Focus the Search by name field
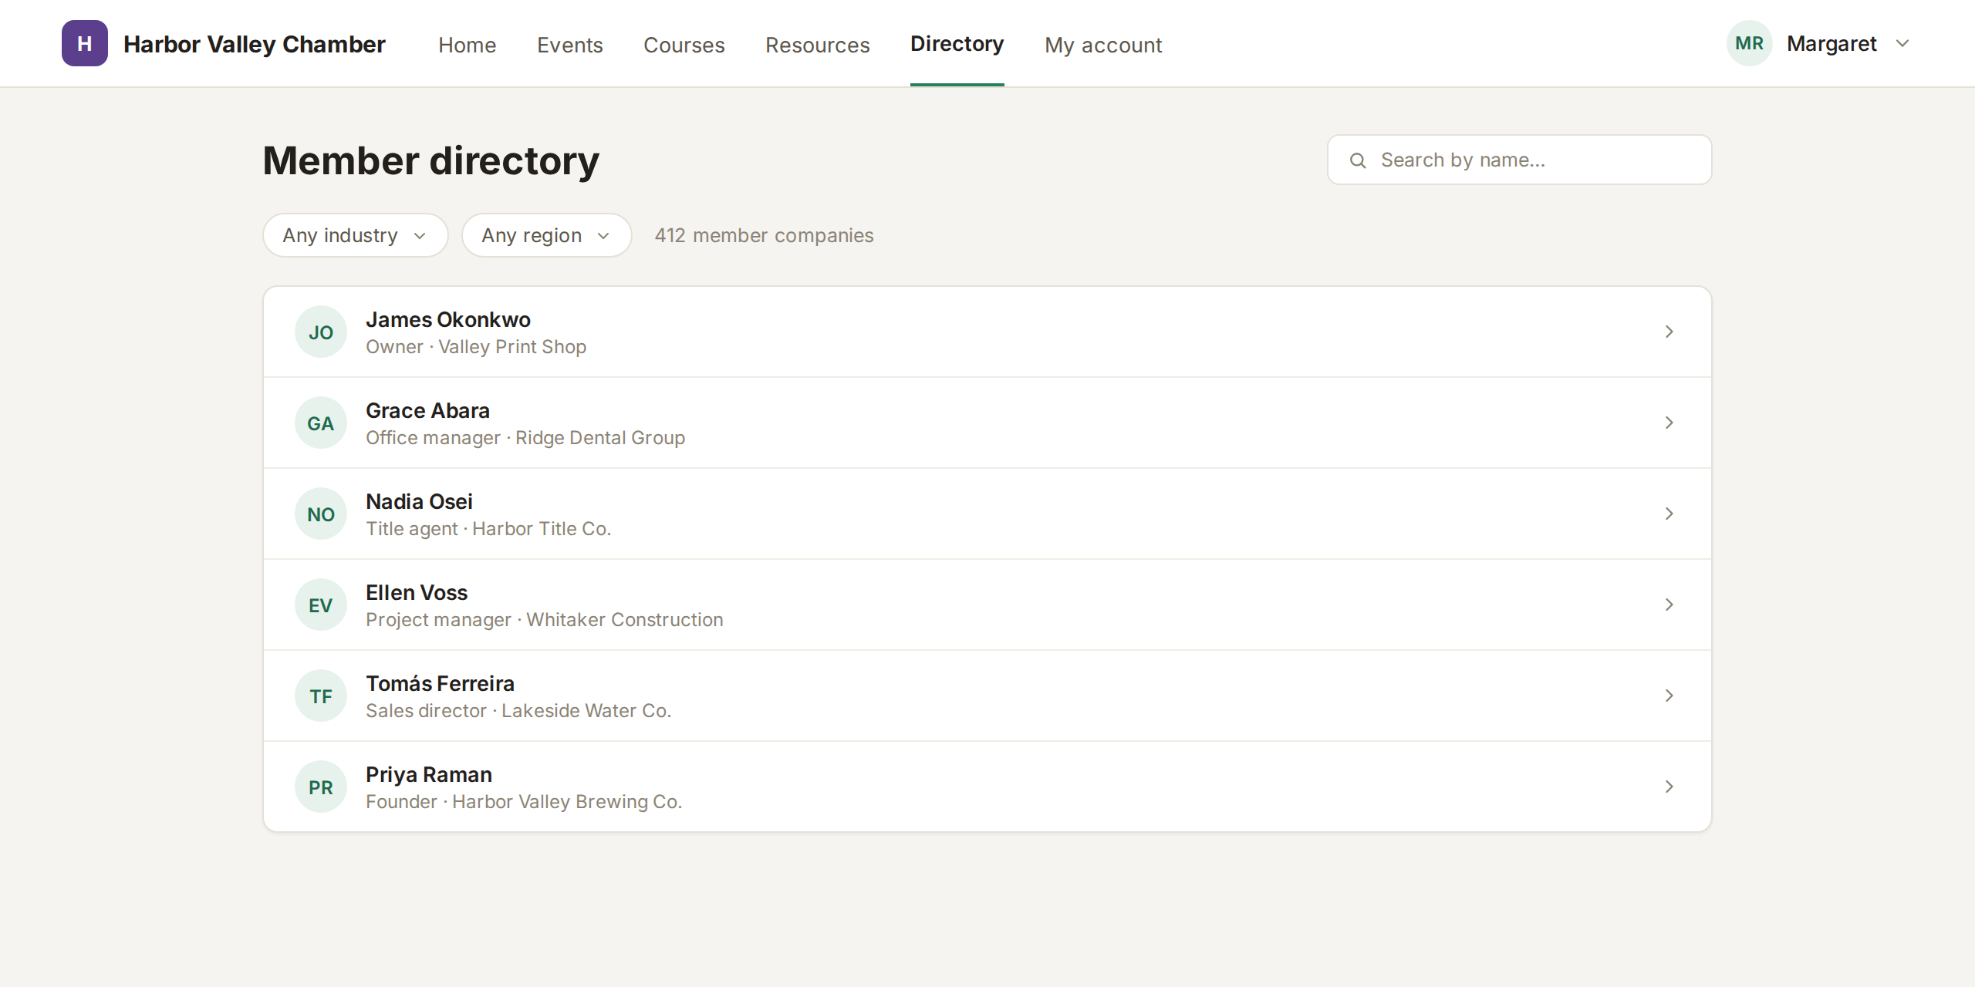Viewport: 1975px width, 987px height. pyautogui.click(x=1520, y=160)
